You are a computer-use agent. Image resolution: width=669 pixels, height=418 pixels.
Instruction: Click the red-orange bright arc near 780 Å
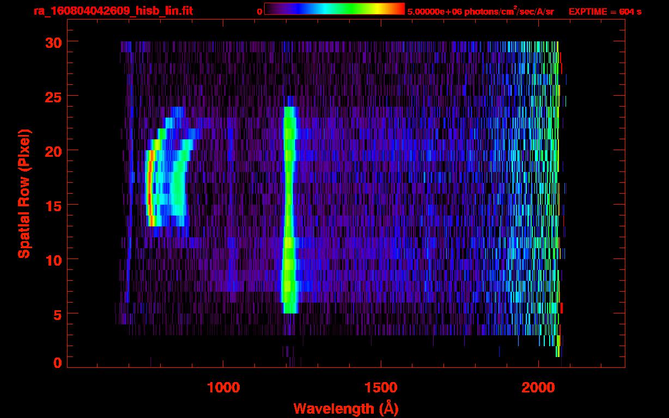click(151, 188)
